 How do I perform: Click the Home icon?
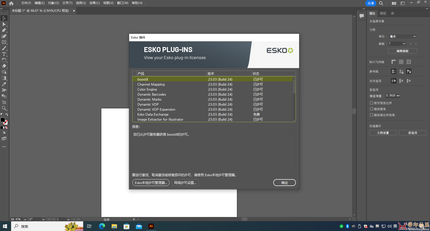point(11,3)
